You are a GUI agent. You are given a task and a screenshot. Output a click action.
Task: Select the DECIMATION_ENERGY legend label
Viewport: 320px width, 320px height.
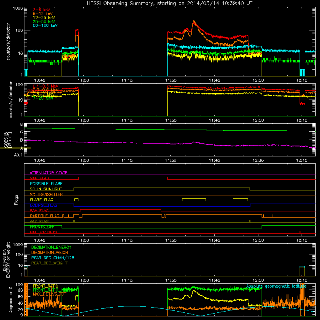click(x=51, y=247)
